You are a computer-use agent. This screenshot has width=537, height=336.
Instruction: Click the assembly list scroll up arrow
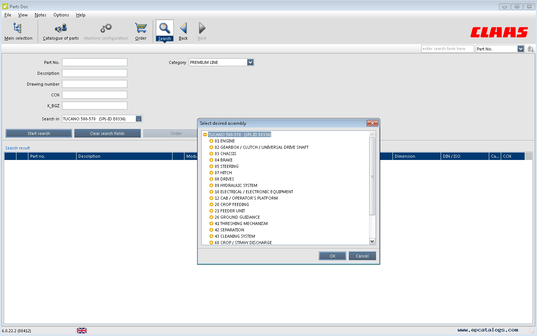point(372,134)
